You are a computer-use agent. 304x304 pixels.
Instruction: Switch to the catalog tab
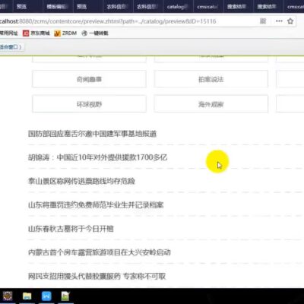pos(179,6)
